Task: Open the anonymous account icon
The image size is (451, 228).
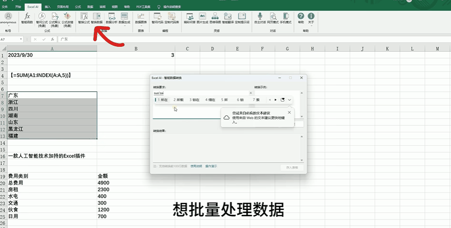Action: coord(9,16)
